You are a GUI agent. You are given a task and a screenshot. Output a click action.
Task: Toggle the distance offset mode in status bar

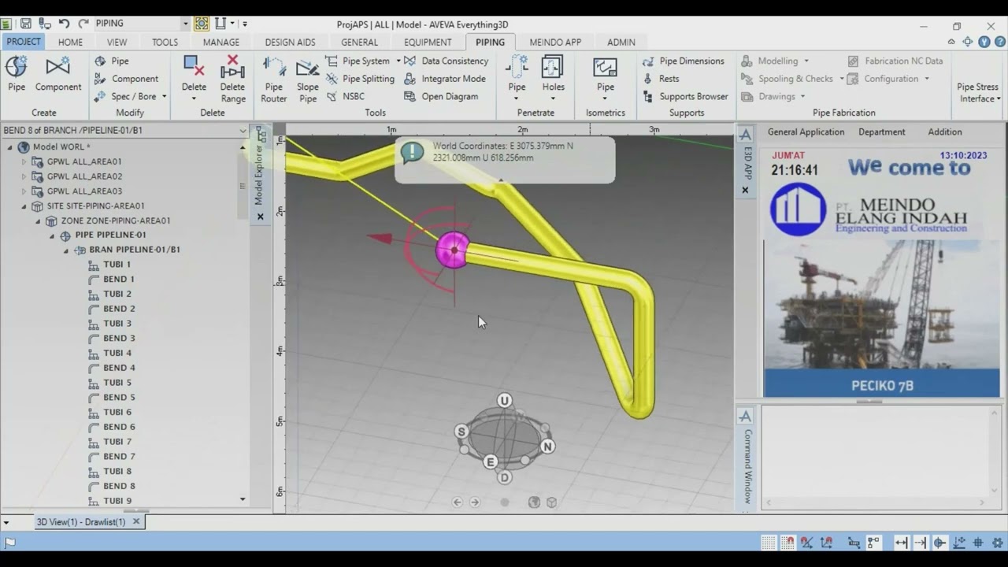(x=902, y=543)
